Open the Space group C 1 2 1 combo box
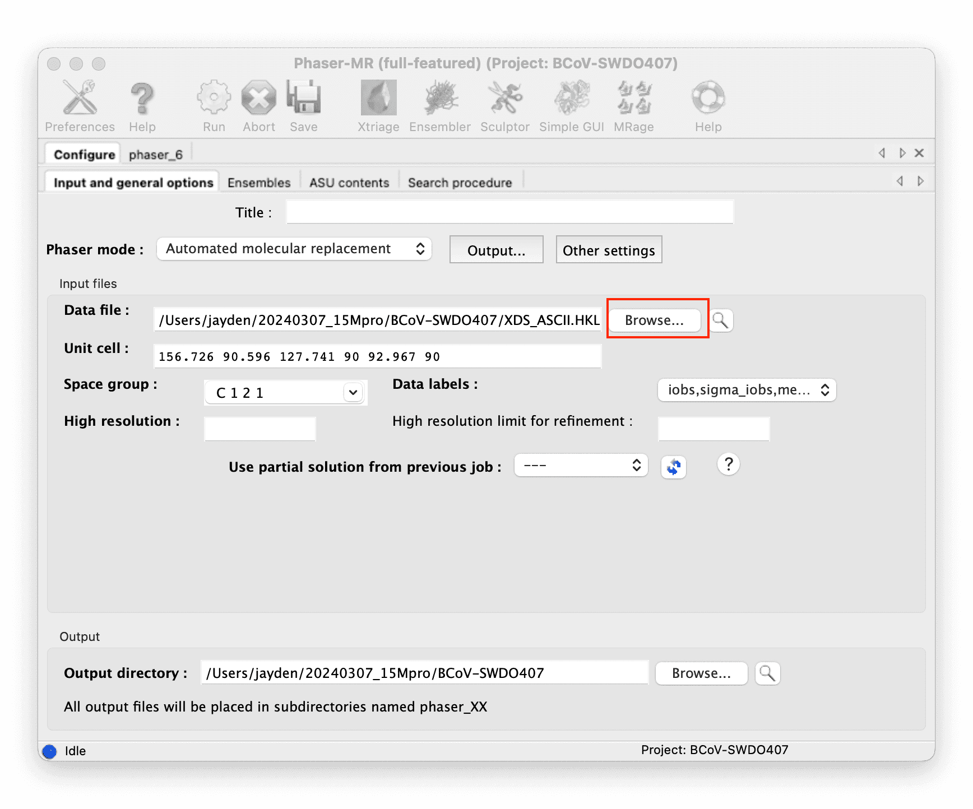Image resolution: width=973 pixels, height=809 pixels. (x=285, y=392)
